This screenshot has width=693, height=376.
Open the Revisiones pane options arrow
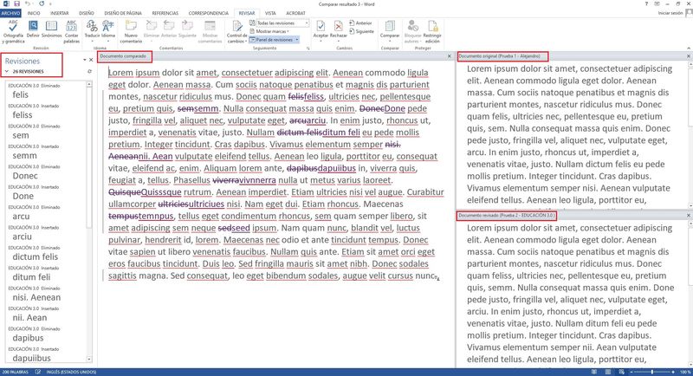click(84, 60)
